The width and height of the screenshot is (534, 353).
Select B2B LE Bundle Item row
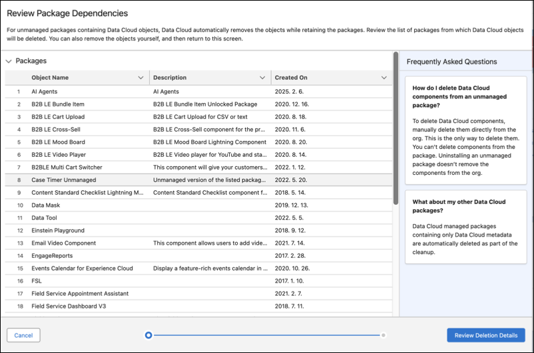click(x=198, y=104)
